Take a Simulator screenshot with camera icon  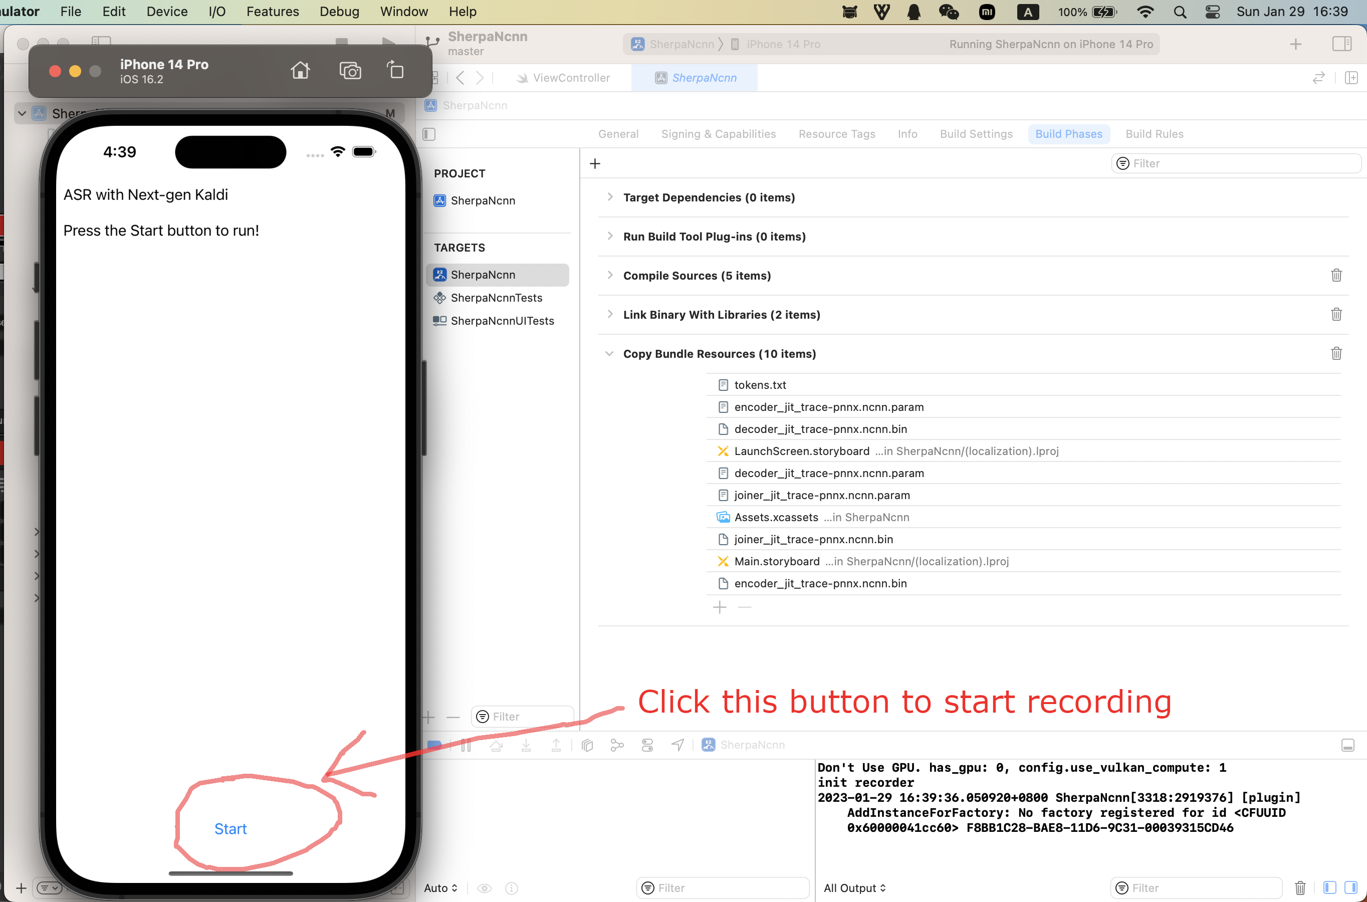tap(350, 71)
